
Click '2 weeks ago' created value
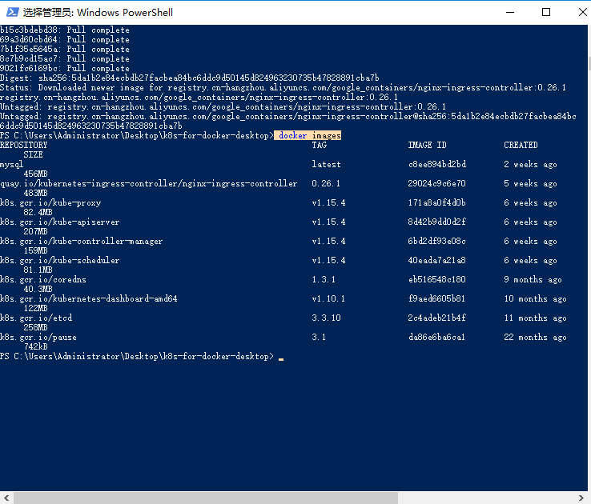pos(530,165)
